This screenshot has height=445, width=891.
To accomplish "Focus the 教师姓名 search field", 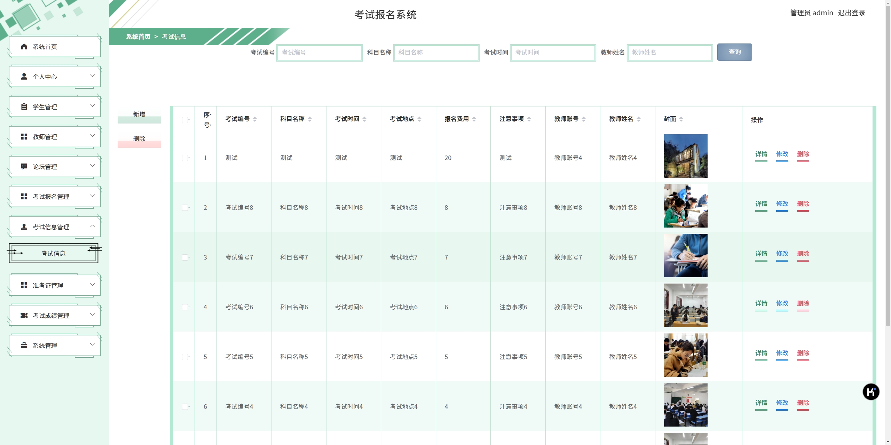I will click(x=670, y=53).
